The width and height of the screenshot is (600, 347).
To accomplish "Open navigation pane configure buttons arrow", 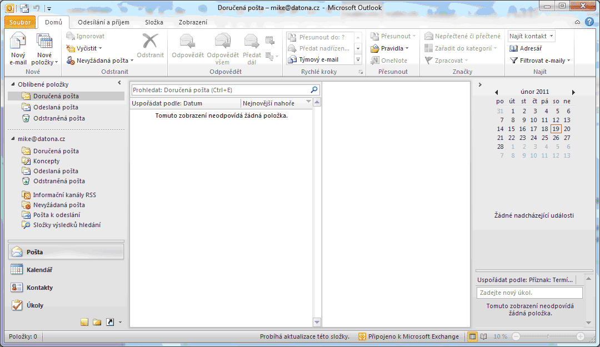I will 120,322.
